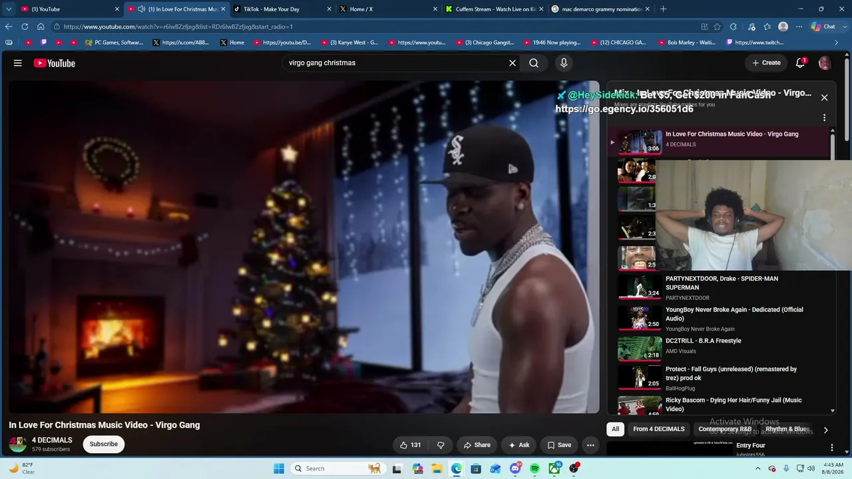Open options for the Entry Four video

point(831,447)
